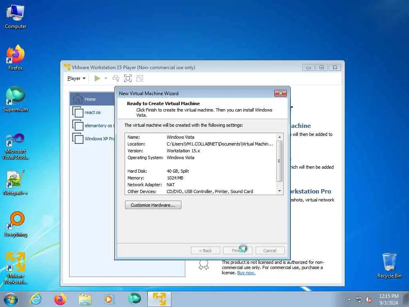Close the New Virtual Machine Wizard
Image resolution: width=409 pixels, height=307 pixels.
[281, 93]
